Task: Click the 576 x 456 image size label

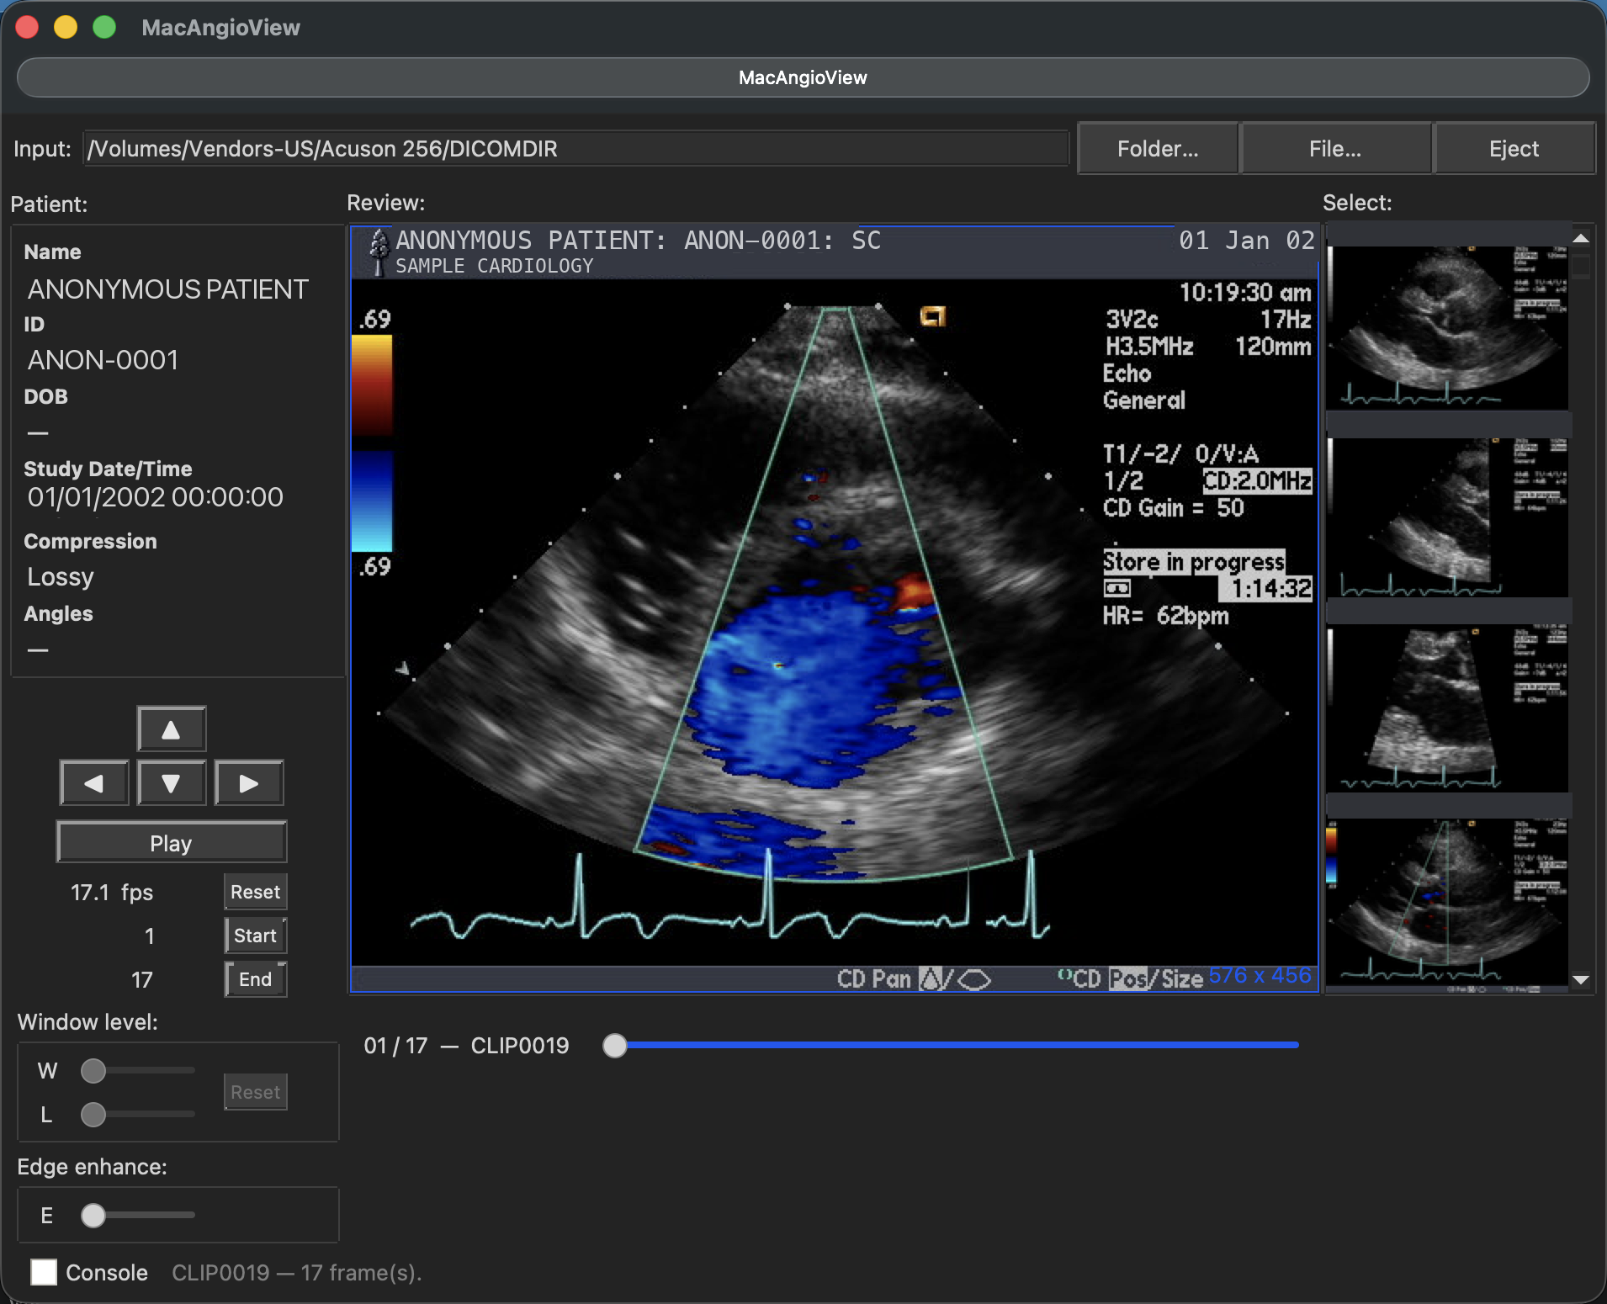Action: (1260, 976)
